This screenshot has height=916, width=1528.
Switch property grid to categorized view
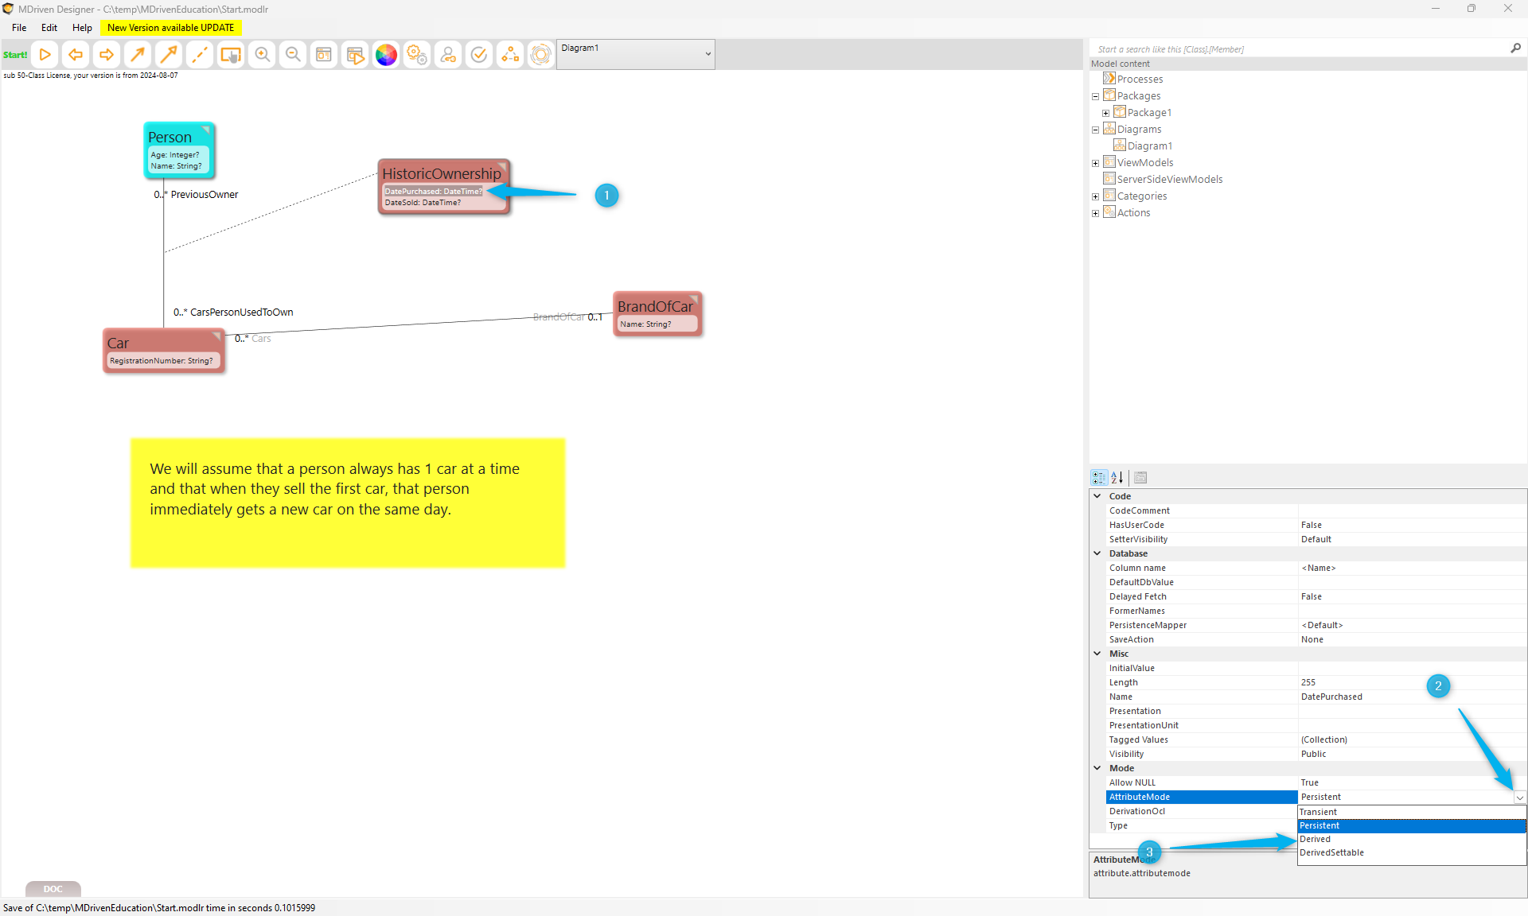click(x=1099, y=478)
